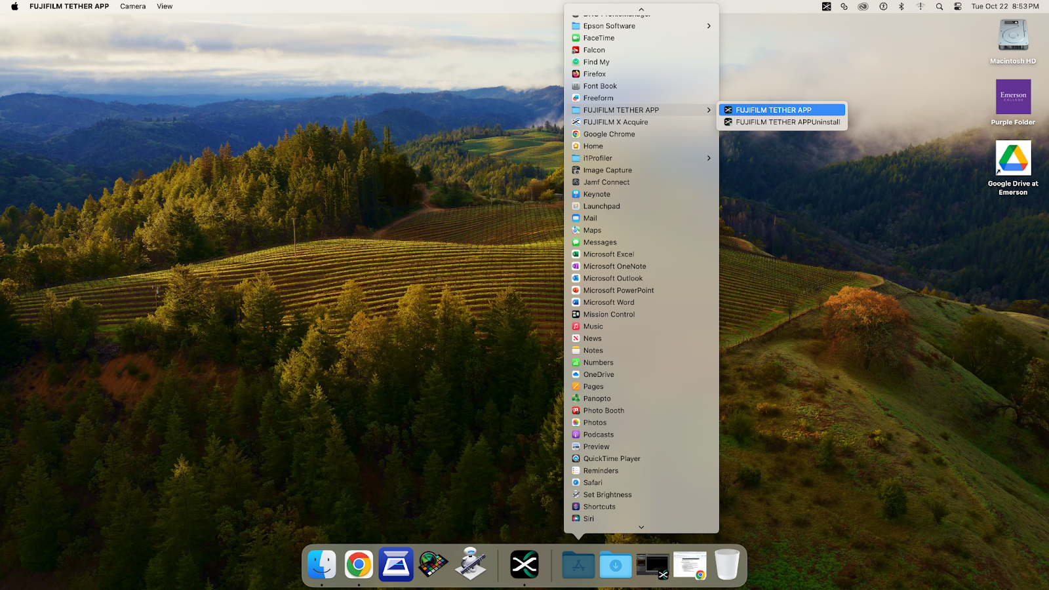Screen dimensions: 1049x590
Task: Select FUJIFILM TETHER APPUninstall entry
Action: click(782, 122)
